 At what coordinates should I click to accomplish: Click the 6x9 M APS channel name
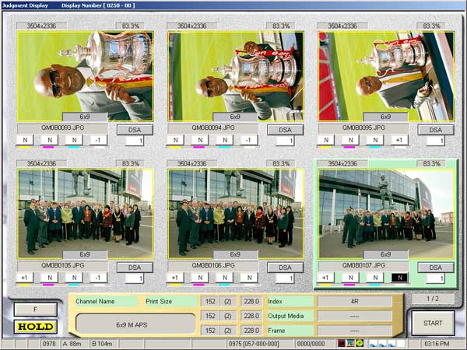135,324
